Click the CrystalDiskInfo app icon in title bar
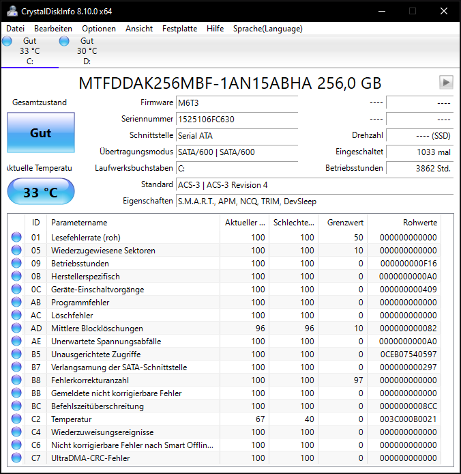Image resolution: width=461 pixels, height=474 pixels. [x=12, y=11]
